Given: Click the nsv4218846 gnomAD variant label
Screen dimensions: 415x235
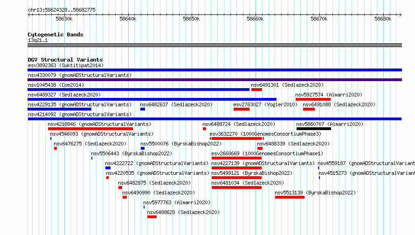Looking at the screenshot, I should point(99,124).
